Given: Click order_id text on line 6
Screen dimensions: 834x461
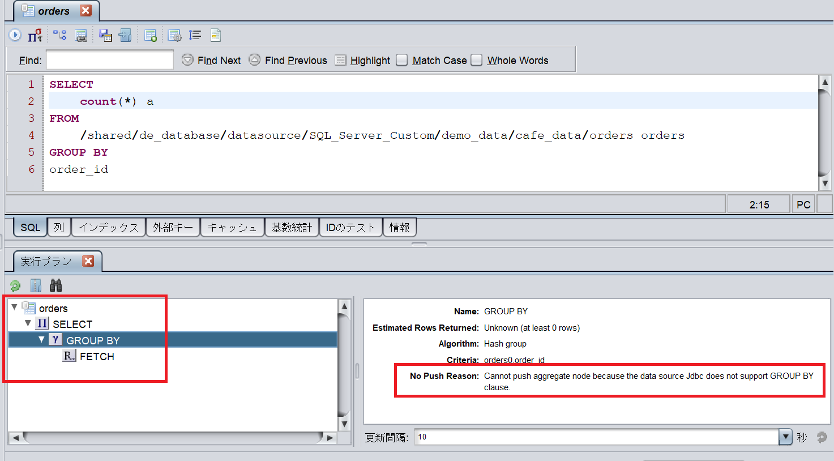Looking at the screenshot, I should tap(79, 169).
